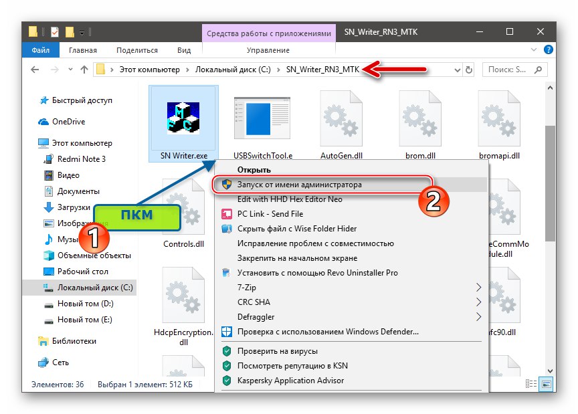Open the Главная ribbon tab
Viewport: 578px width, 414px height.
[x=82, y=50]
